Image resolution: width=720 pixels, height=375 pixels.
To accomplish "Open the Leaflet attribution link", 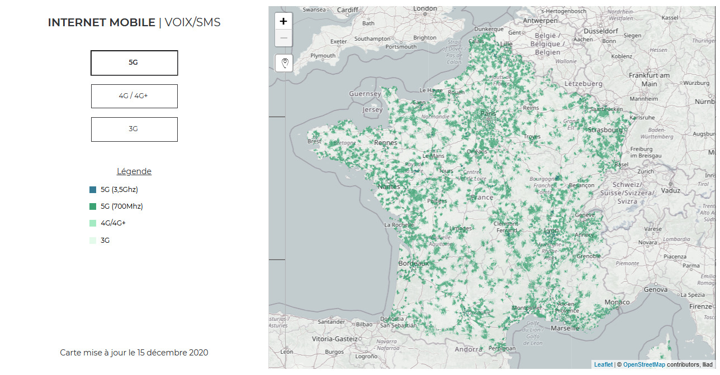I will coord(603,364).
